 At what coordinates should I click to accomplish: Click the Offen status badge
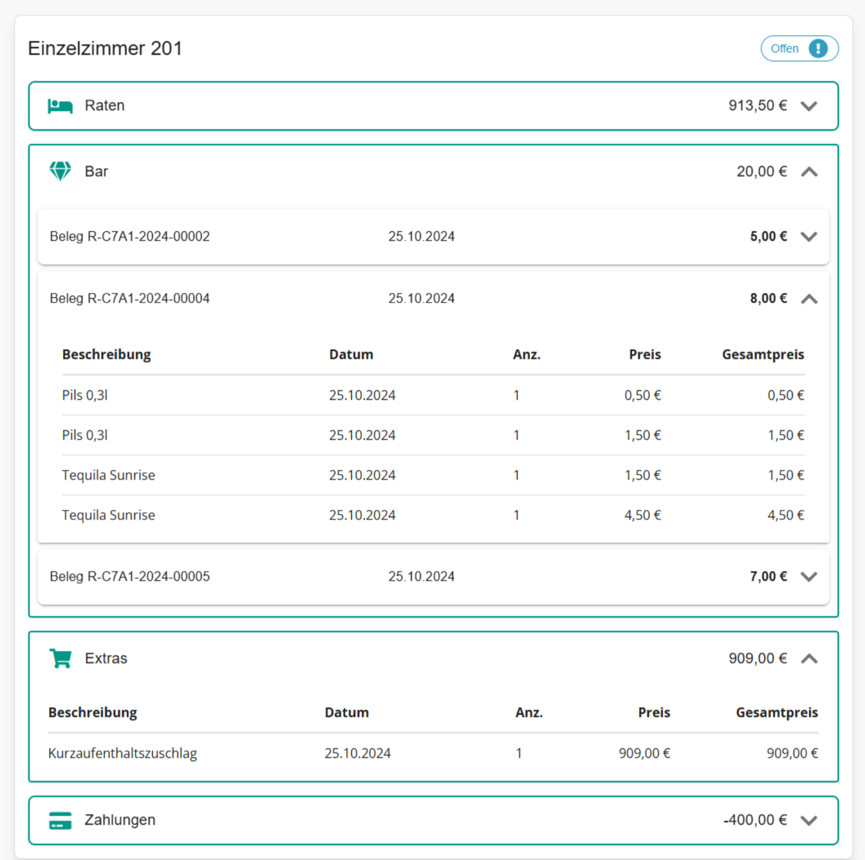785,48
